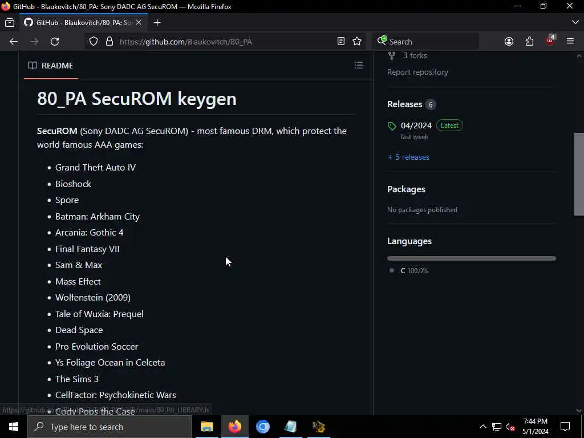Click the Bioshock list item
The image size is (584, 438).
point(73,184)
